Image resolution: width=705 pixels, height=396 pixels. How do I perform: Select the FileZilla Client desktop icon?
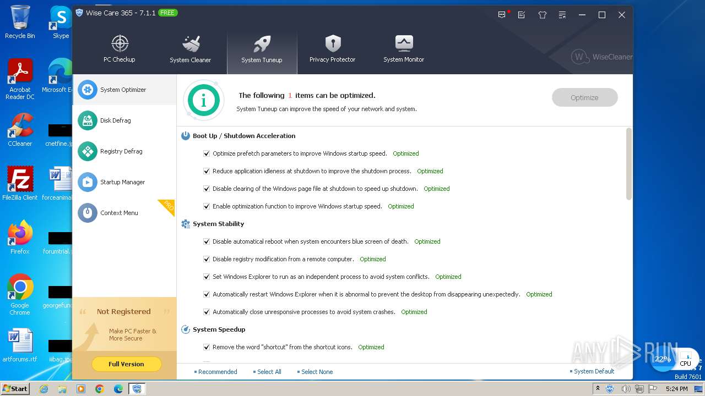point(20,184)
